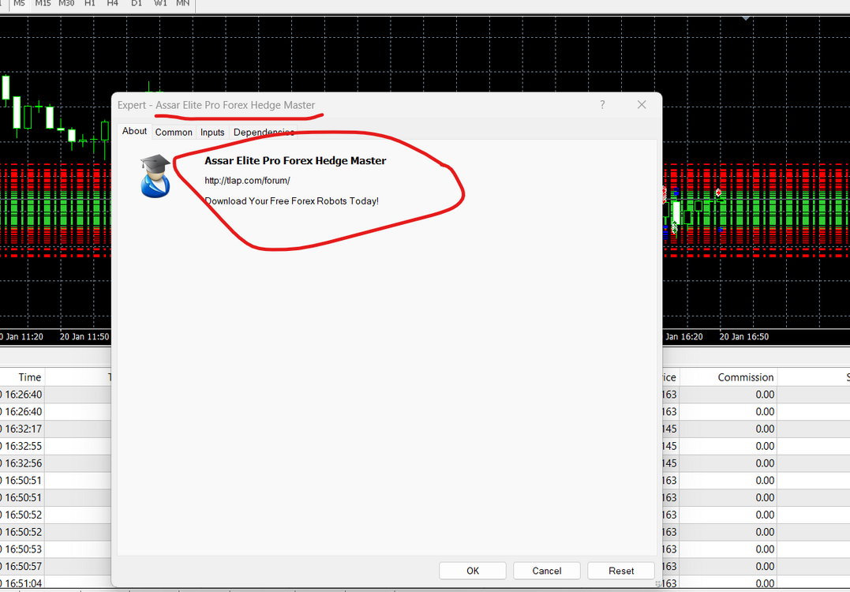Viewport: 850px width, 592px height.
Task: Click the Reset button
Action: point(620,571)
